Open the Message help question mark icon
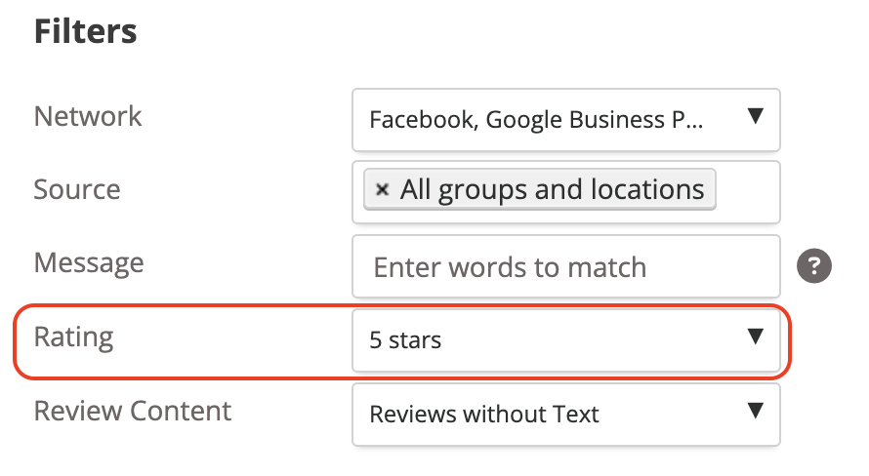Viewport: 869px width, 476px height. click(x=814, y=266)
